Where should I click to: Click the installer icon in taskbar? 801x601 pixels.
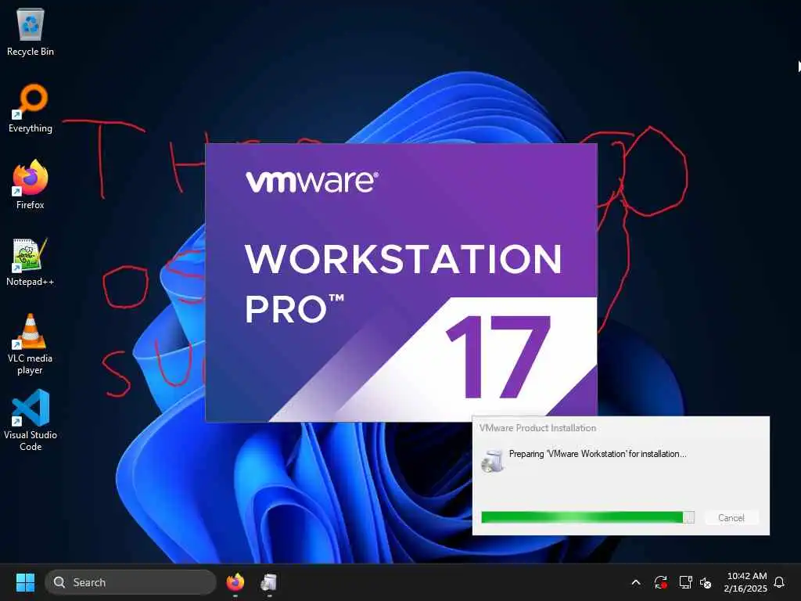tap(269, 582)
